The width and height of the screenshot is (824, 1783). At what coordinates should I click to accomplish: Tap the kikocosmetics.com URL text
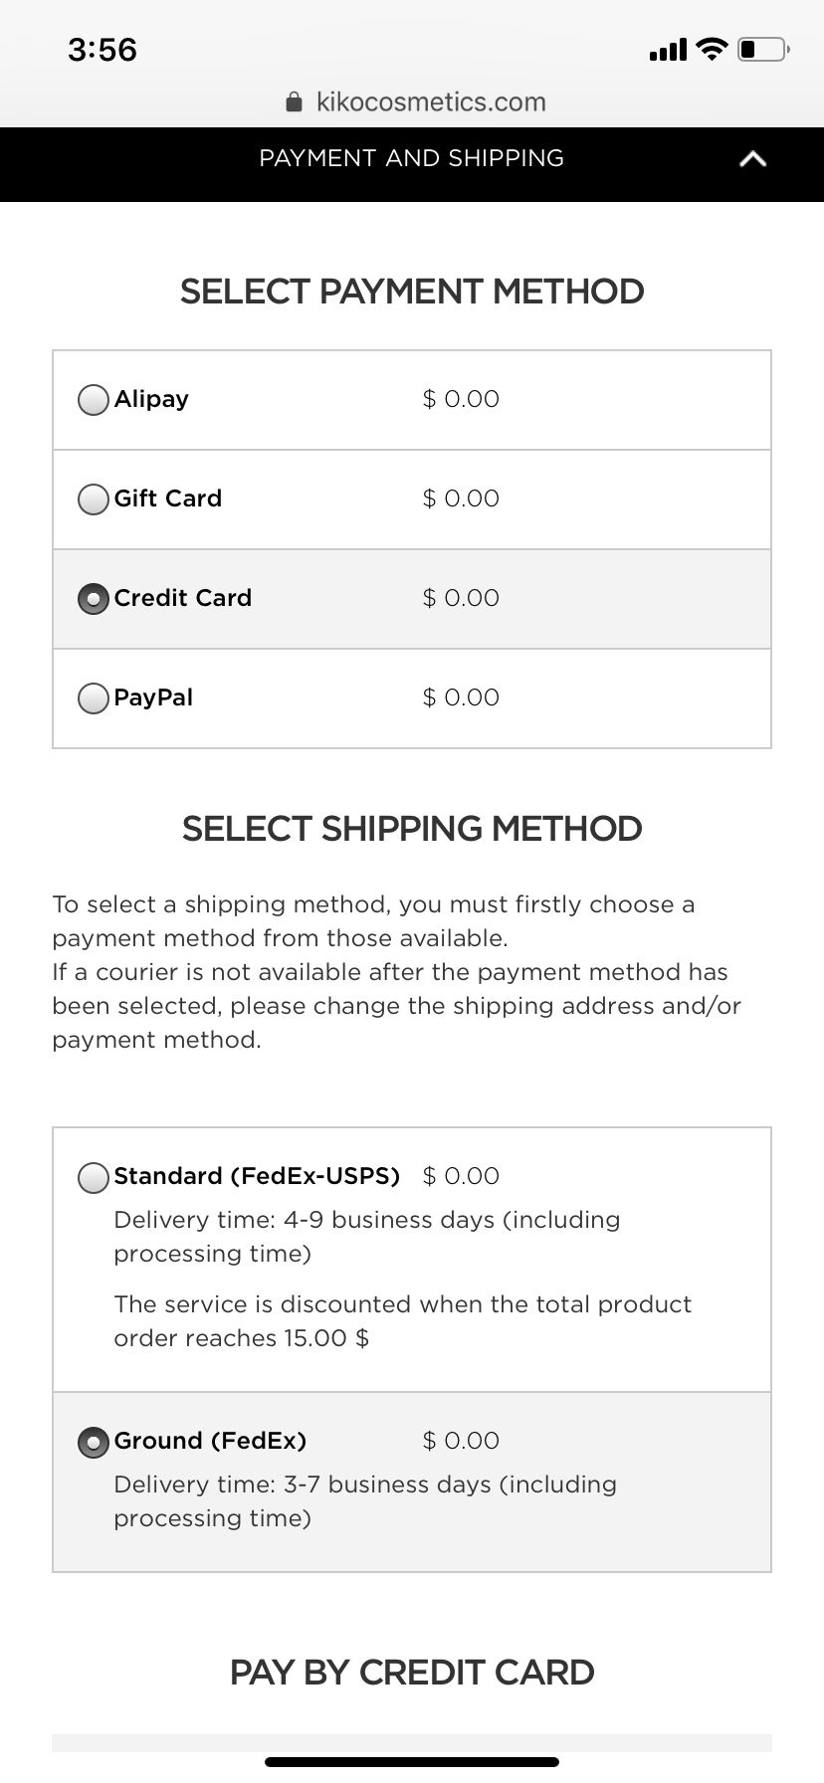tap(431, 102)
